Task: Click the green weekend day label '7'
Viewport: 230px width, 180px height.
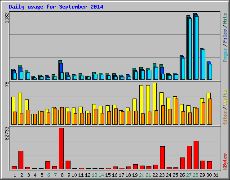Action: tap(55, 175)
